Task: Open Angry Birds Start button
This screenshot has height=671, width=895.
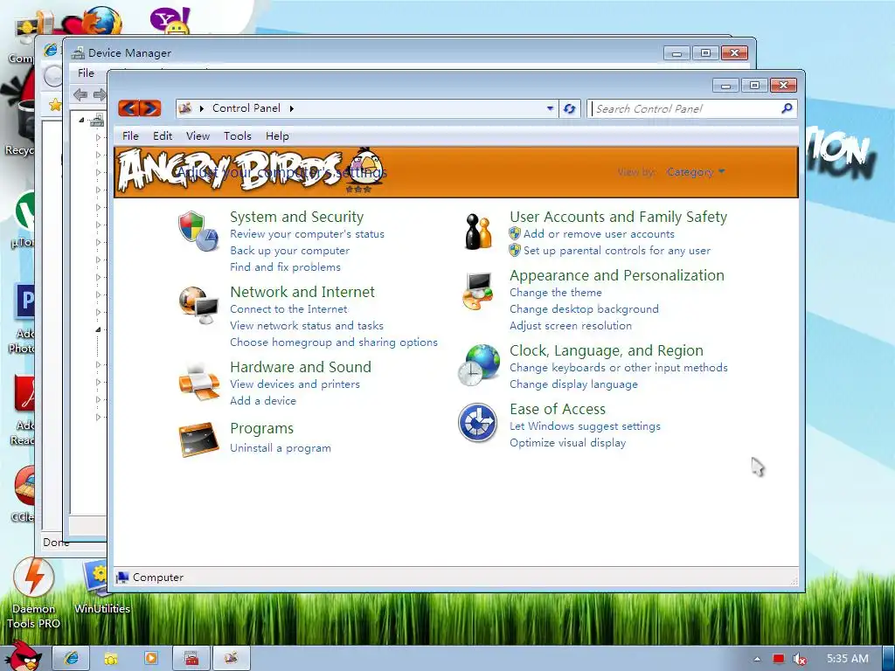Action: tap(23, 657)
